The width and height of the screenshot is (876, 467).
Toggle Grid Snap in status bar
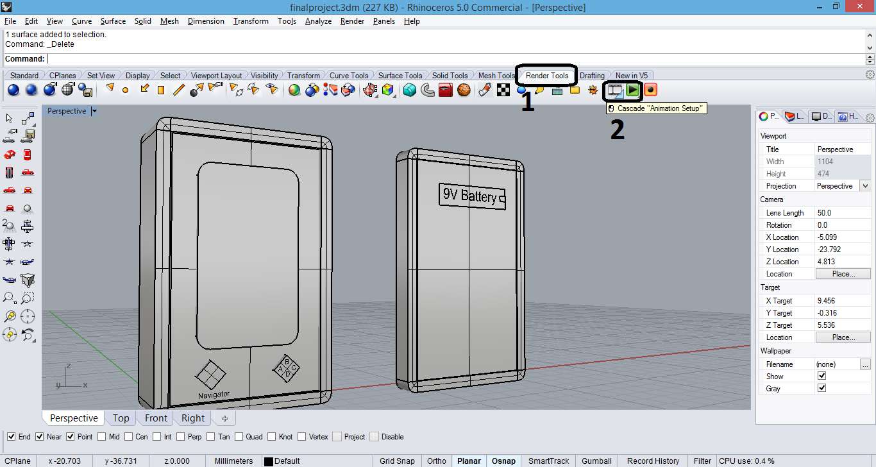(x=397, y=461)
